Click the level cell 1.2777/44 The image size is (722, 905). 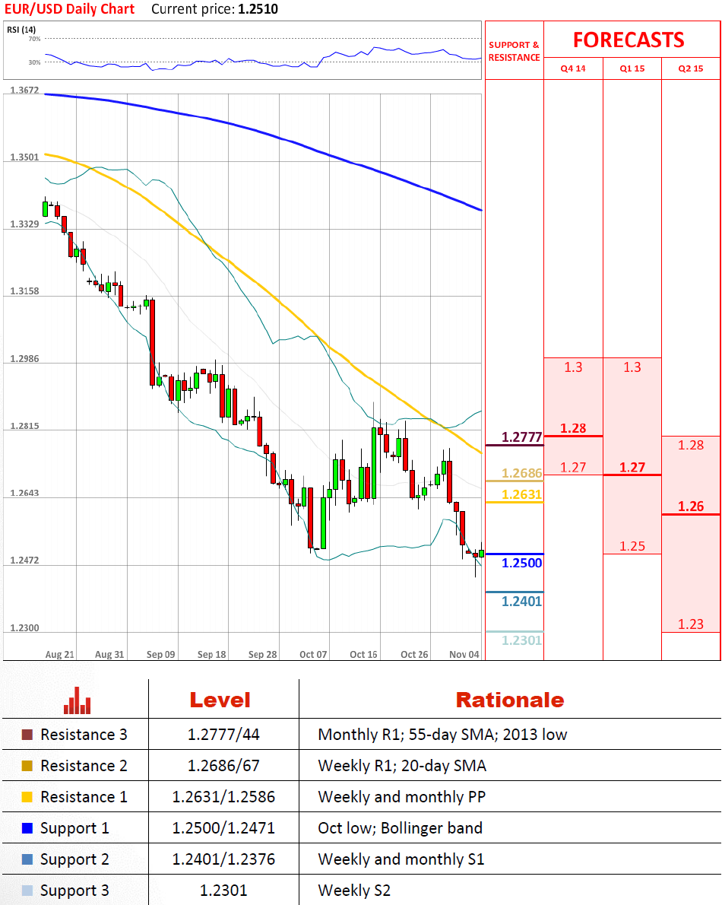223,735
